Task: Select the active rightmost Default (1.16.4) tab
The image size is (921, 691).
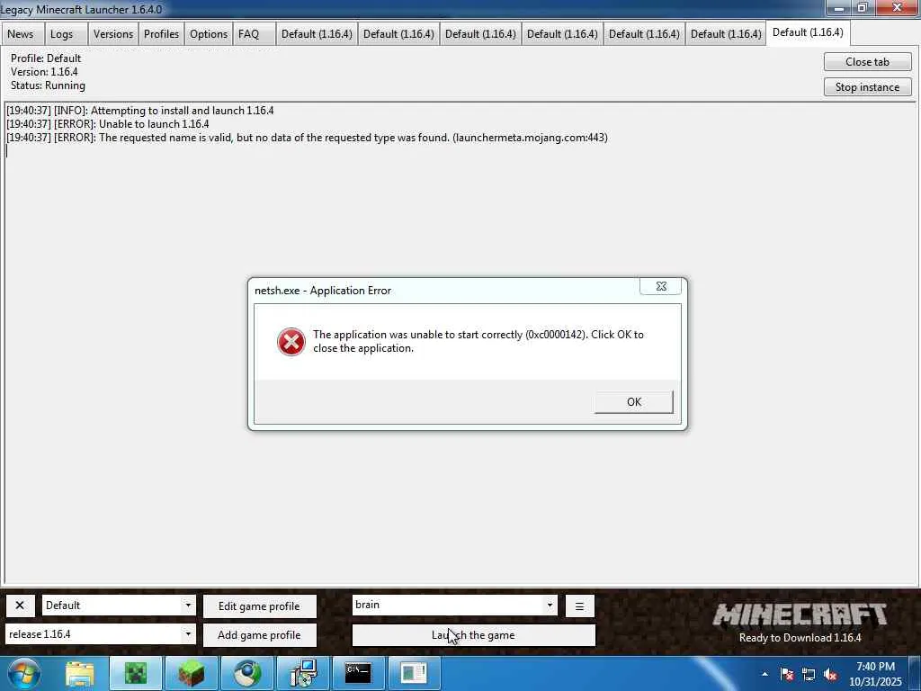Action: tap(808, 32)
